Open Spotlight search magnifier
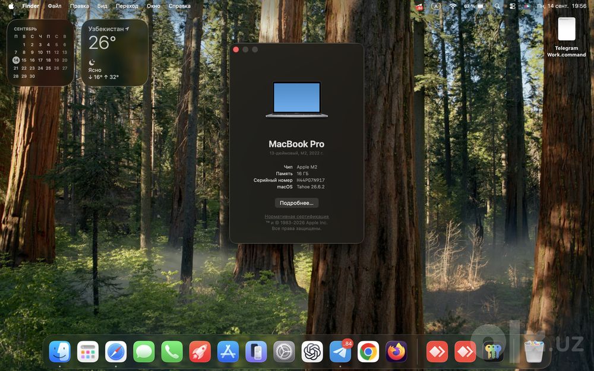 click(x=497, y=6)
